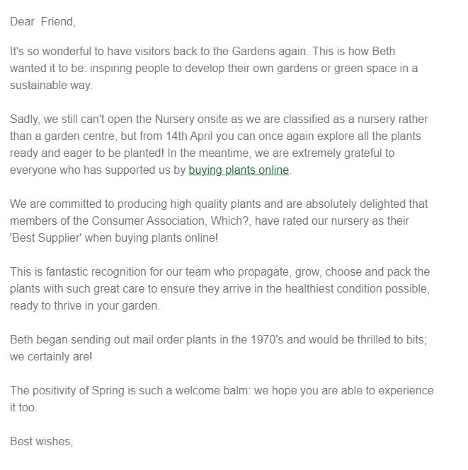Click the line starting "We are committed to producing"
Viewport: 468px width, 470px height.
(x=219, y=204)
